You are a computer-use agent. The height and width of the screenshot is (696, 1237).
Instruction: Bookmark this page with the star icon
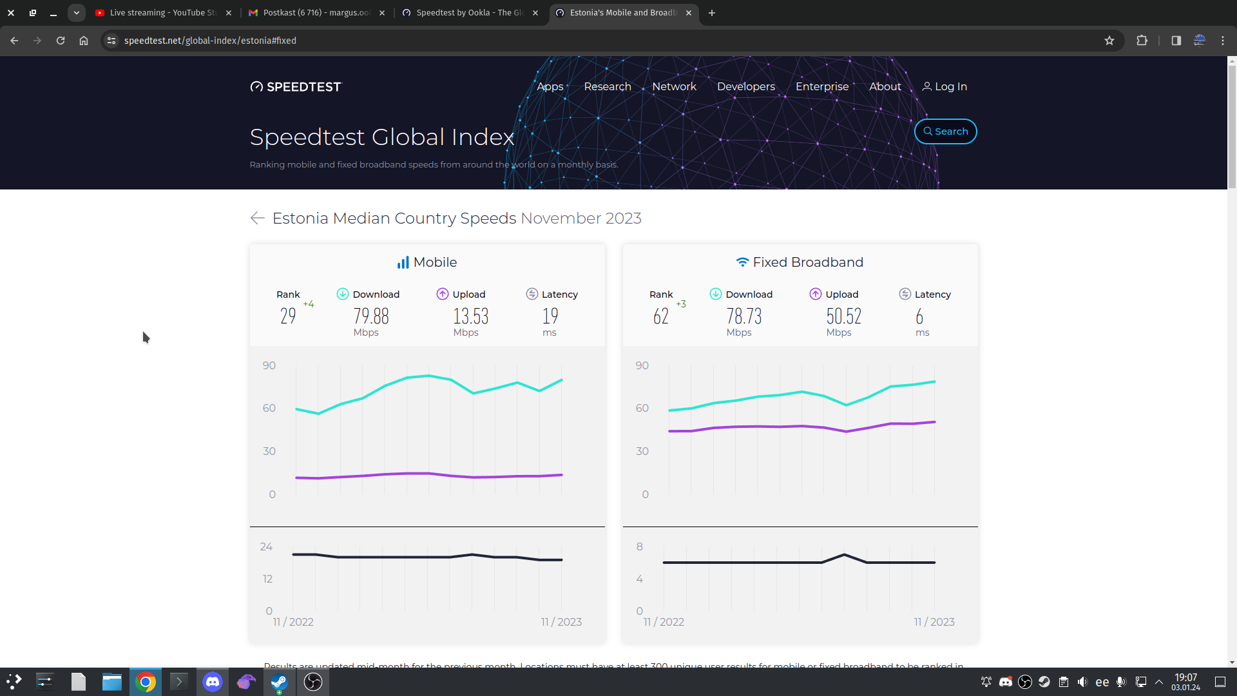click(x=1109, y=41)
